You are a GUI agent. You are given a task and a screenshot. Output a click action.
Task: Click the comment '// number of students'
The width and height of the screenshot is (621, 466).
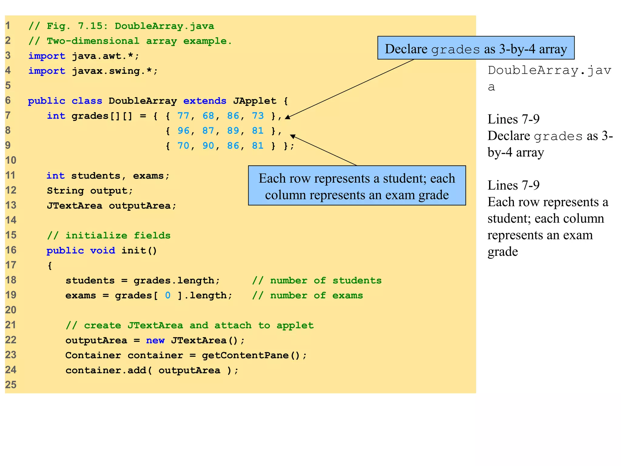click(x=317, y=280)
